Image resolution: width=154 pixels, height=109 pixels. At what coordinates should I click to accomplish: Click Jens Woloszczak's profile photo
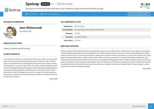pyautogui.click(x=10, y=32)
